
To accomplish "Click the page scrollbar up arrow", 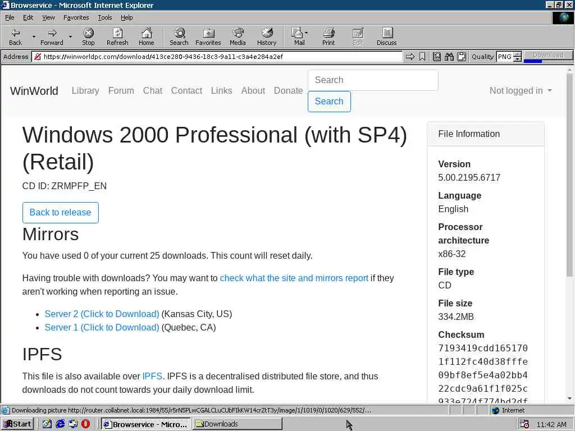I will 569,70.
